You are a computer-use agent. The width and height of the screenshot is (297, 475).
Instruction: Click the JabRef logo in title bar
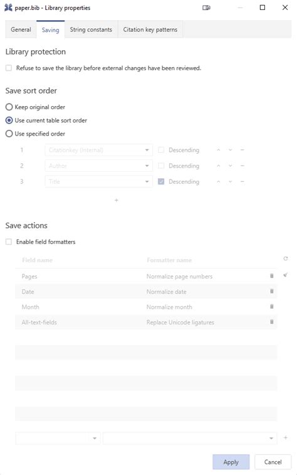point(8,8)
